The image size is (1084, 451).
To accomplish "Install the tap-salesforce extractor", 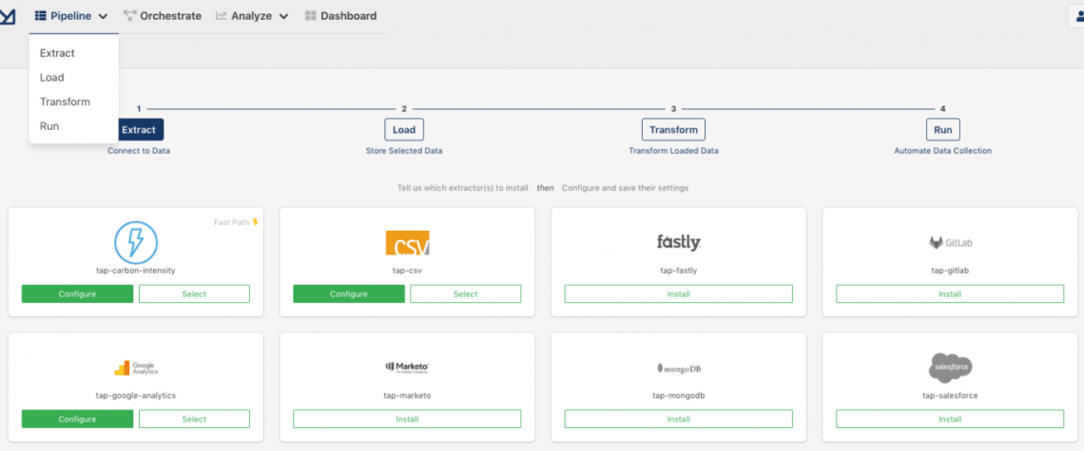I will click(x=950, y=419).
